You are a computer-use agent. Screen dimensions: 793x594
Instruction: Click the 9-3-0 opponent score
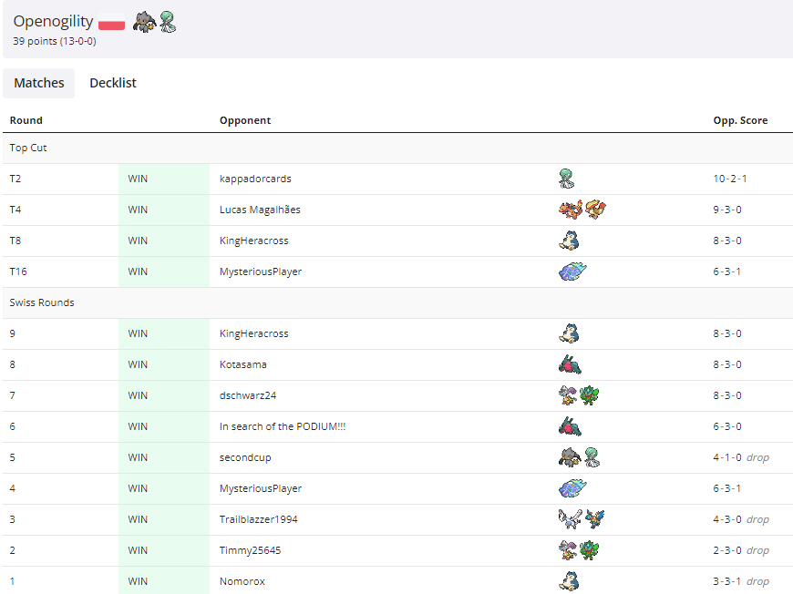[x=727, y=210]
